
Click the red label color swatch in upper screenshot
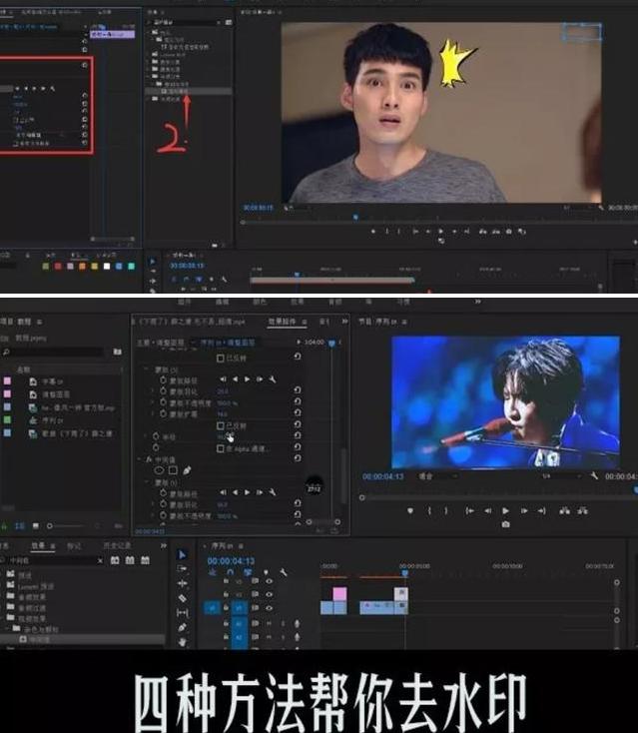point(58,266)
